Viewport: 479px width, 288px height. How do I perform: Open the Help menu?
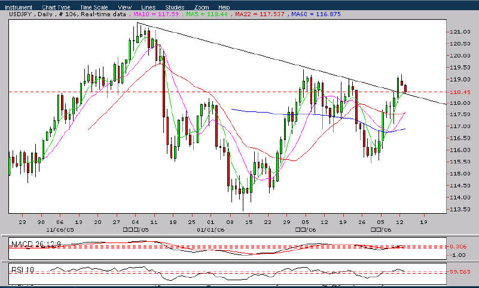(224, 7)
